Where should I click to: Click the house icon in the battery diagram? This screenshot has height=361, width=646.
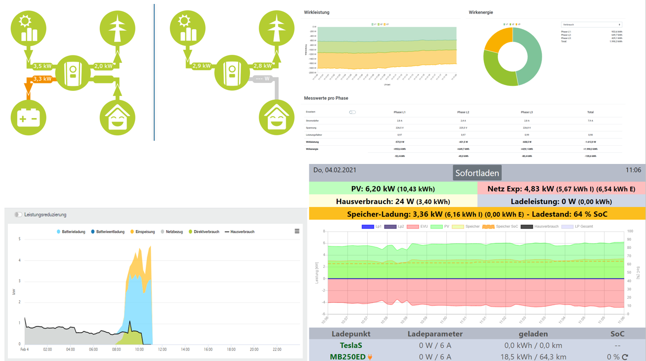pos(118,118)
